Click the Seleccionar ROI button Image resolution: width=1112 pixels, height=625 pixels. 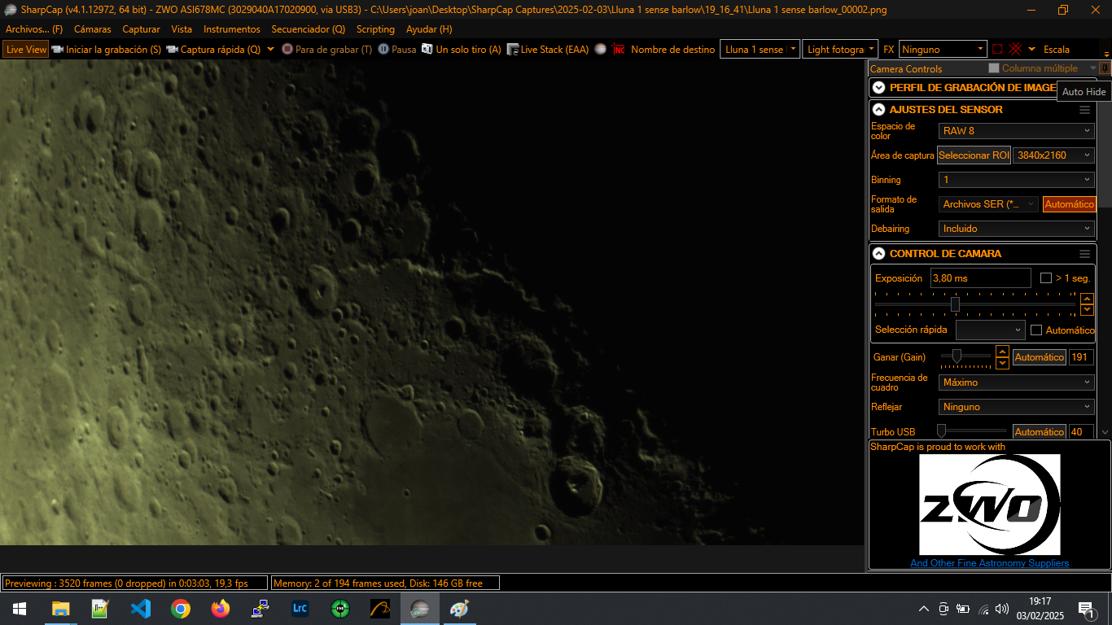tap(974, 155)
